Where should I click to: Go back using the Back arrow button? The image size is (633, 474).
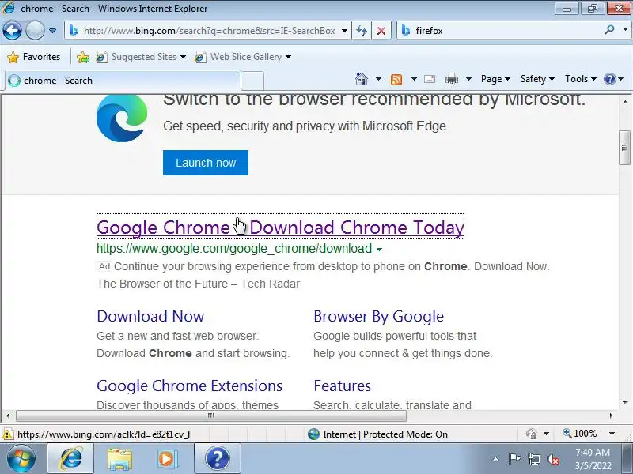point(12,31)
